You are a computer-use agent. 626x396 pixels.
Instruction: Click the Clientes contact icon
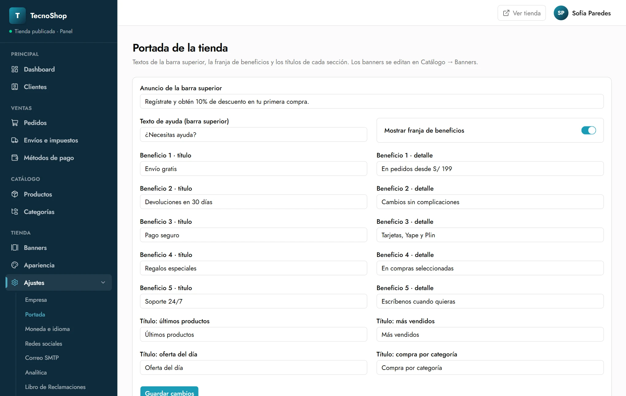(x=15, y=87)
